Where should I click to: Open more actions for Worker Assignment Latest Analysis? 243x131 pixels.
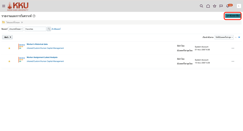click(233, 61)
